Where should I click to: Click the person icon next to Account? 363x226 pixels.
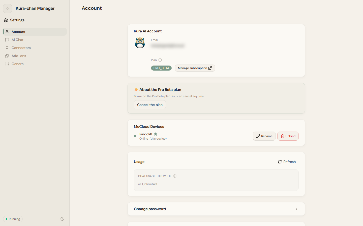7,32
